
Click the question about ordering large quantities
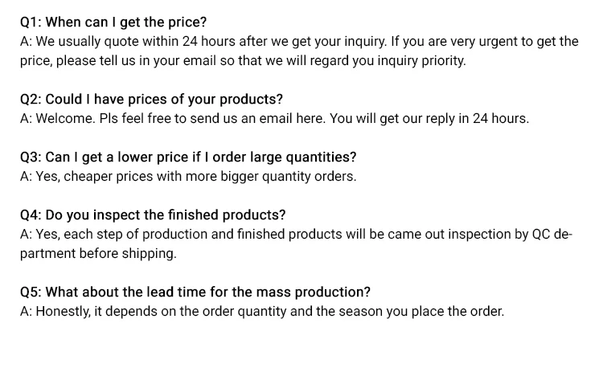(x=201, y=157)
